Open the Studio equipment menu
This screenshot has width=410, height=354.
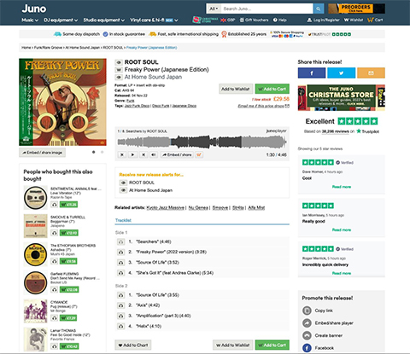pyautogui.click(x=104, y=20)
